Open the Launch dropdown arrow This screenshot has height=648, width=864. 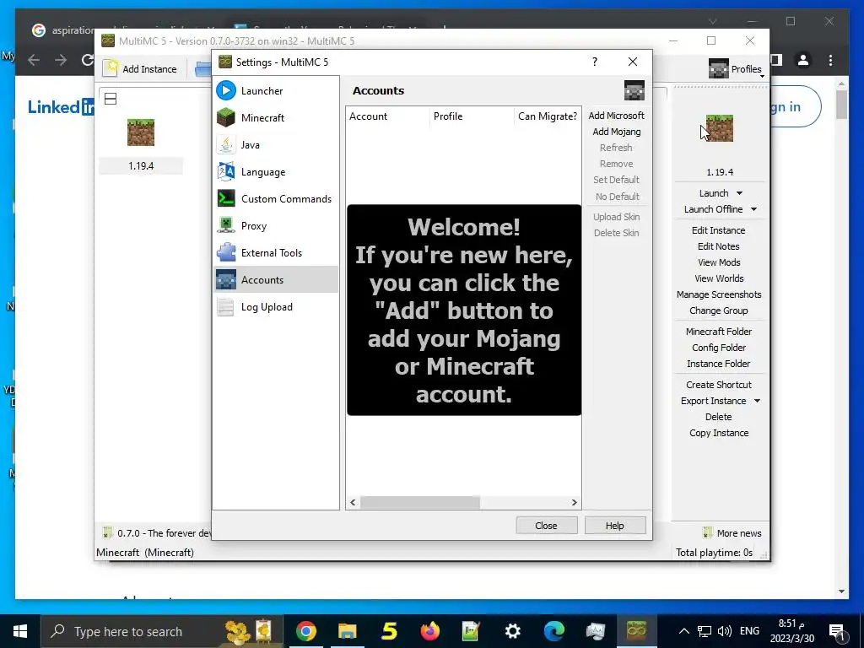pos(739,193)
